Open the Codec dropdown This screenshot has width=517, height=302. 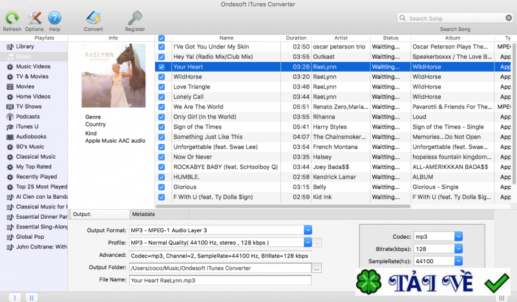(x=458, y=236)
